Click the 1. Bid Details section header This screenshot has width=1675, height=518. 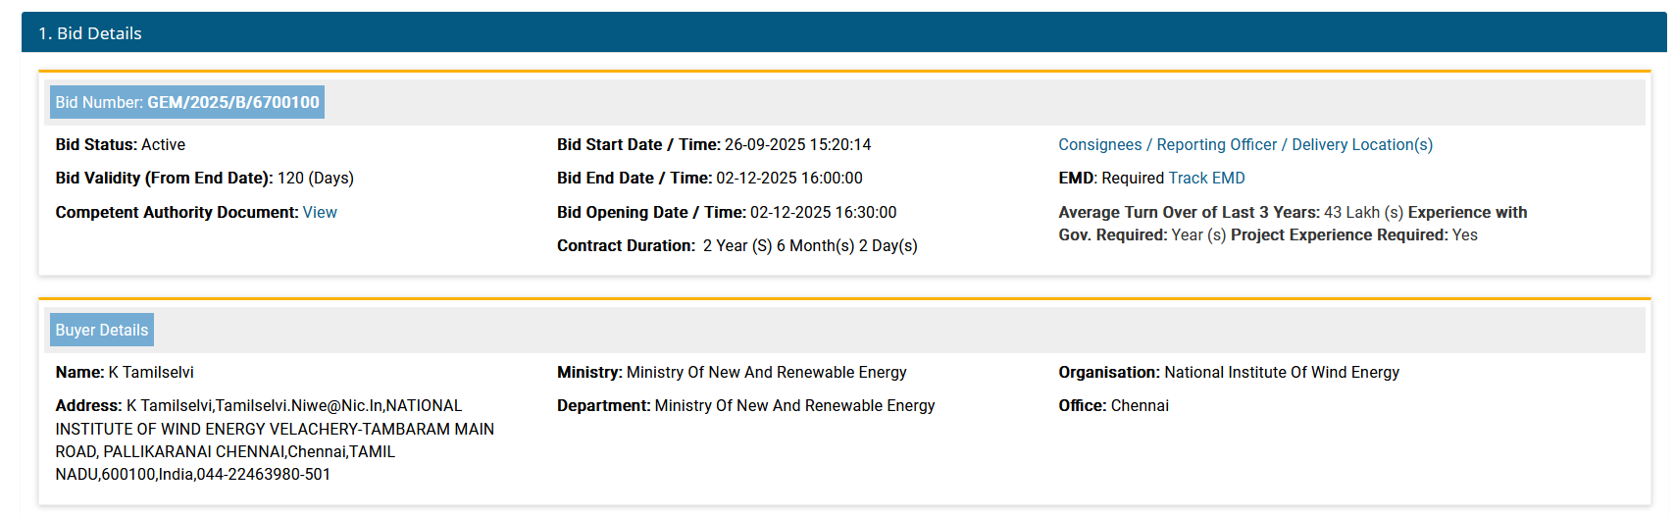pos(90,33)
